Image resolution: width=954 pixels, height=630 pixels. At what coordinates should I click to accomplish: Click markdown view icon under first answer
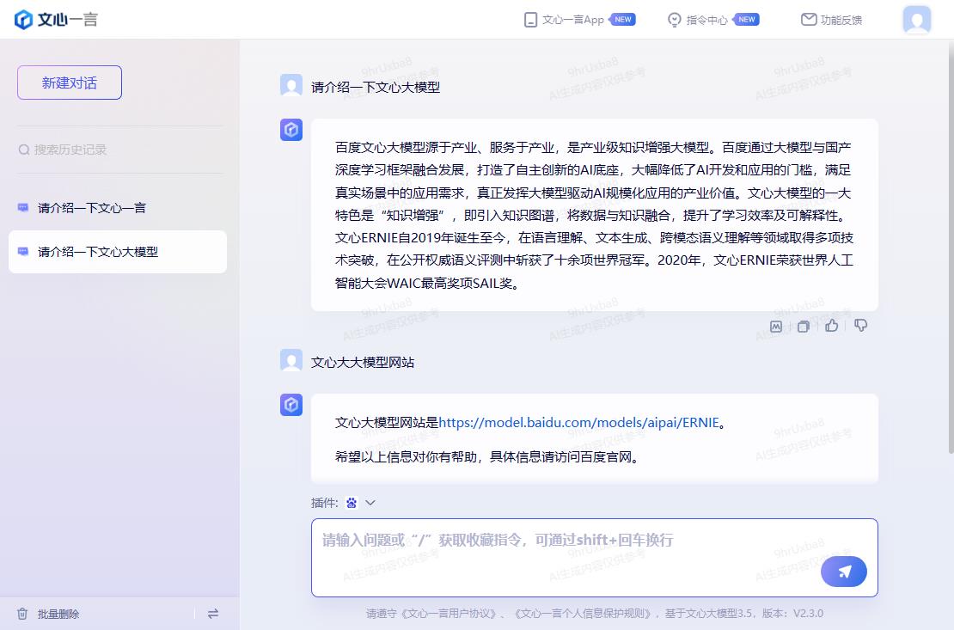pyautogui.click(x=776, y=327)
